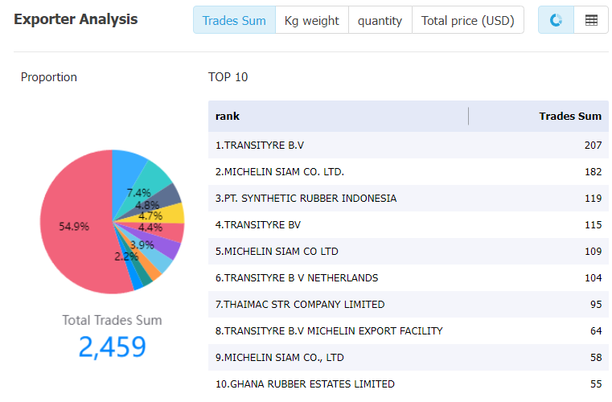Click the Proportion label
Viewport: 612px width, 402px height.
click(49, 77)
